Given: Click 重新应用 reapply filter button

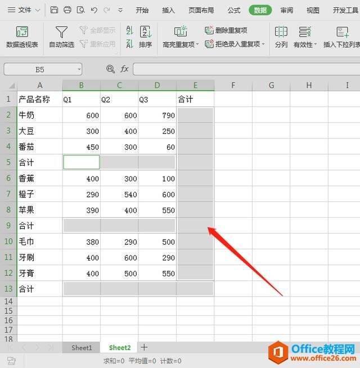Looking at the screenshot, I should pyautogui.click(x=97, y=44).
